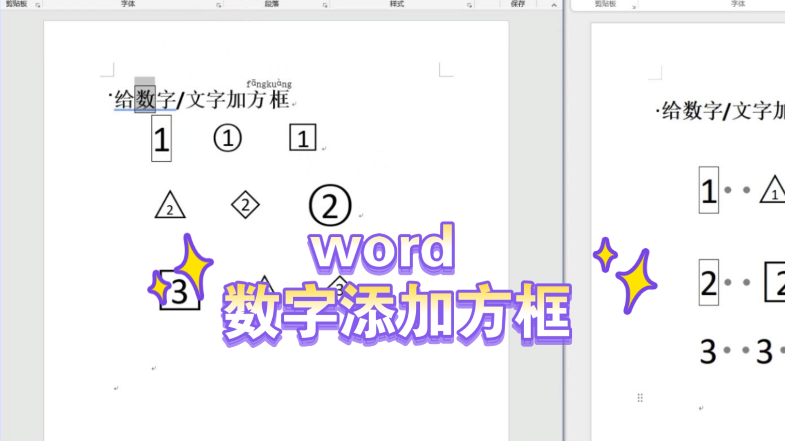The image size is (785, 441).
Task: Click boxed number 2 in right document
Action: pos(709,283)
